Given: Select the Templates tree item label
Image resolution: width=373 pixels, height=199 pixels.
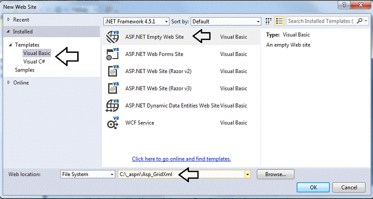Looking at the screenshot, I should [27, 44].
